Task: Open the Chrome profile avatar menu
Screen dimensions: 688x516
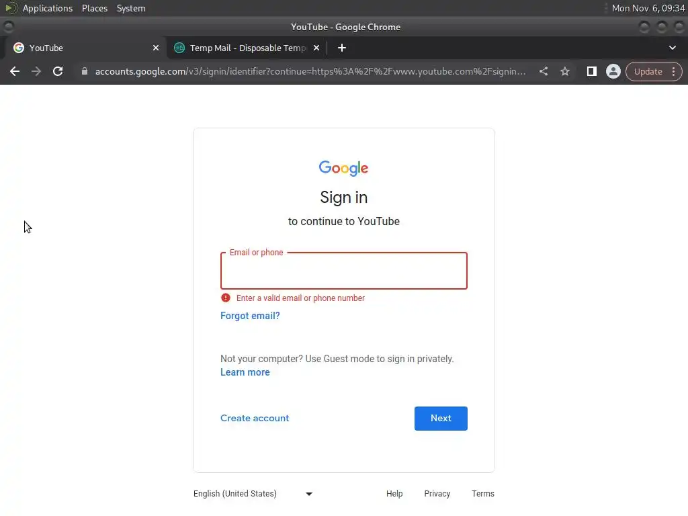Action: tap(613, 71)
